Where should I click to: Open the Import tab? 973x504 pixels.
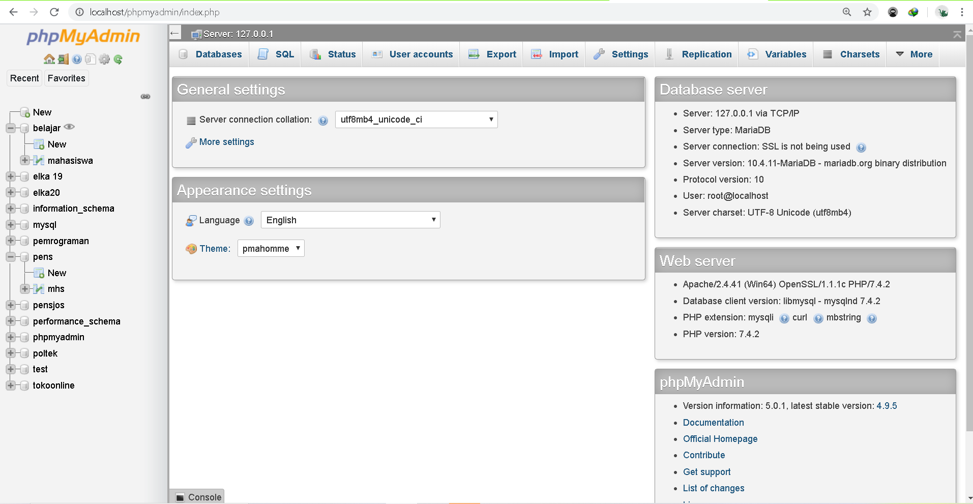(554, 54)
